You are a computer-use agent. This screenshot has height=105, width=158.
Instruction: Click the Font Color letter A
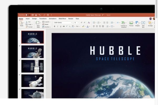pos(88,26)
